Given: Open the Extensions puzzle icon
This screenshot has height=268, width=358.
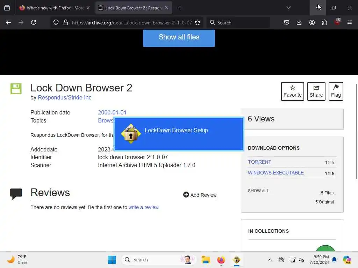Looking at the screenshot, I should (x=324, y=22).
